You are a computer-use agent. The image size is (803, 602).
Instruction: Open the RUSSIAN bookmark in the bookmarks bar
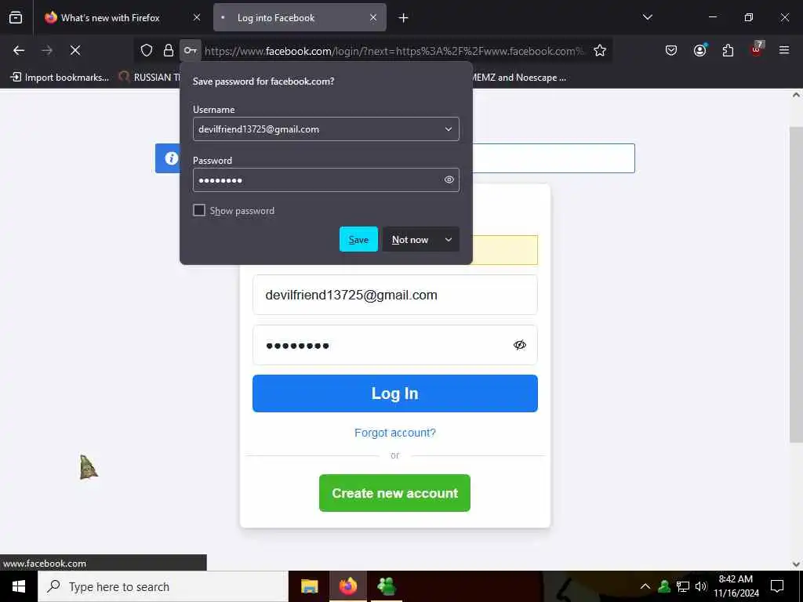click(x=148, y=78)
